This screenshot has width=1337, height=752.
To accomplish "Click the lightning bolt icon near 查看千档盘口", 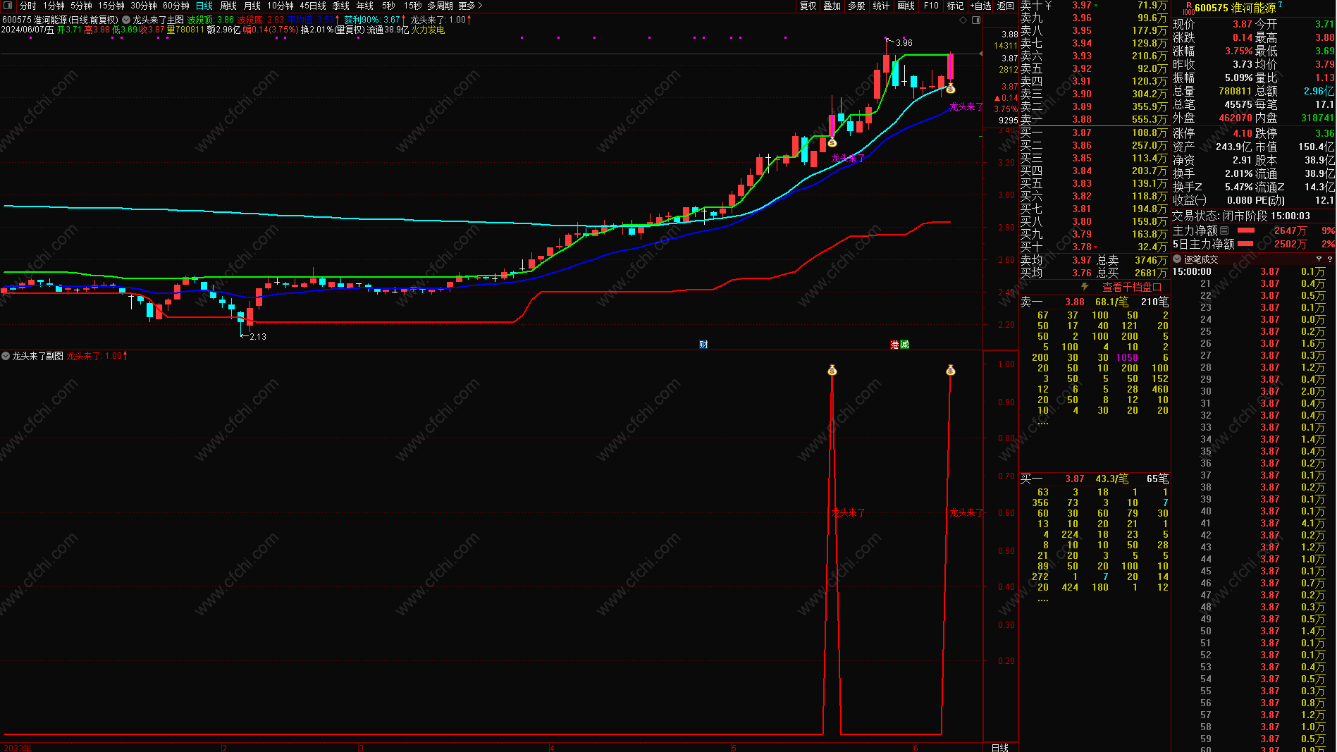I will click(1085, 287).
